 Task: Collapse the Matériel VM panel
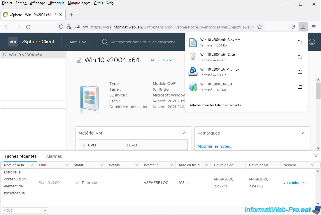coord(185,133)
